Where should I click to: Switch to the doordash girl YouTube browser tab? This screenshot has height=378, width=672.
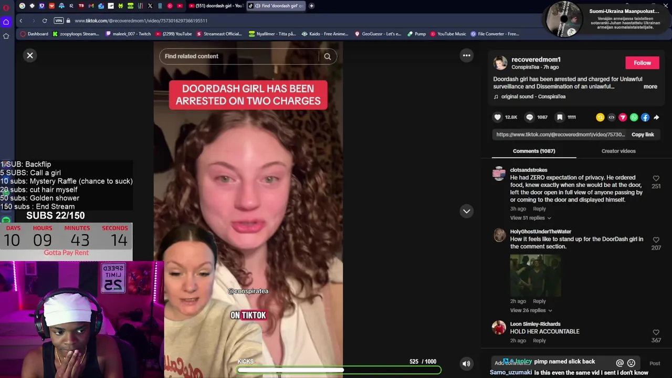[x=216, y=6]
